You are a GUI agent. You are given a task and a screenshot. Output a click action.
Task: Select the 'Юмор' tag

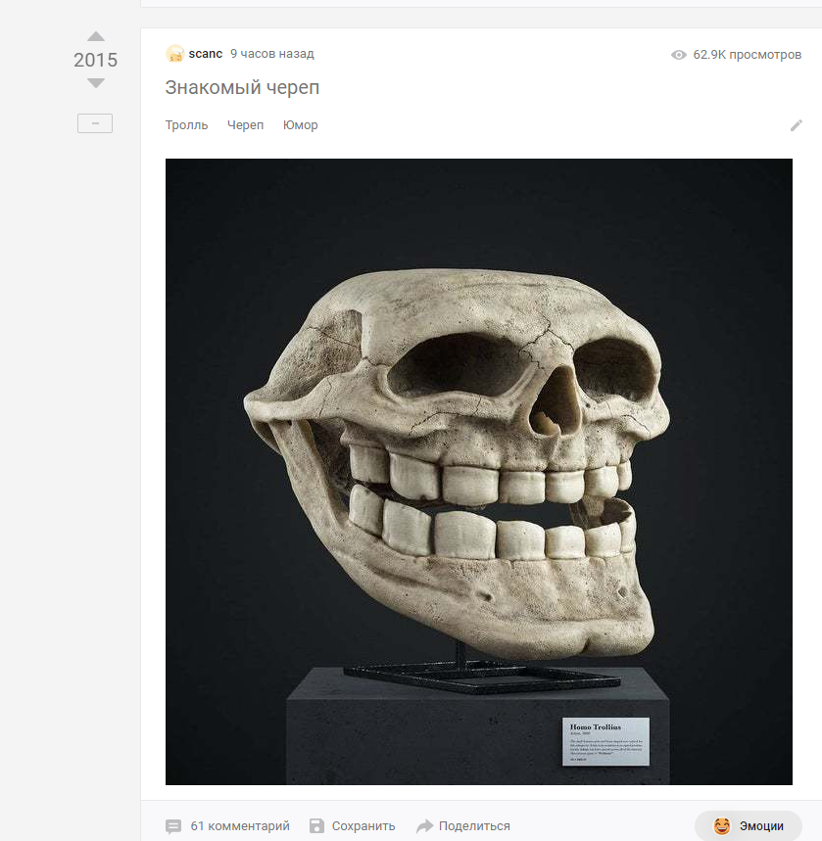point(300,125)
